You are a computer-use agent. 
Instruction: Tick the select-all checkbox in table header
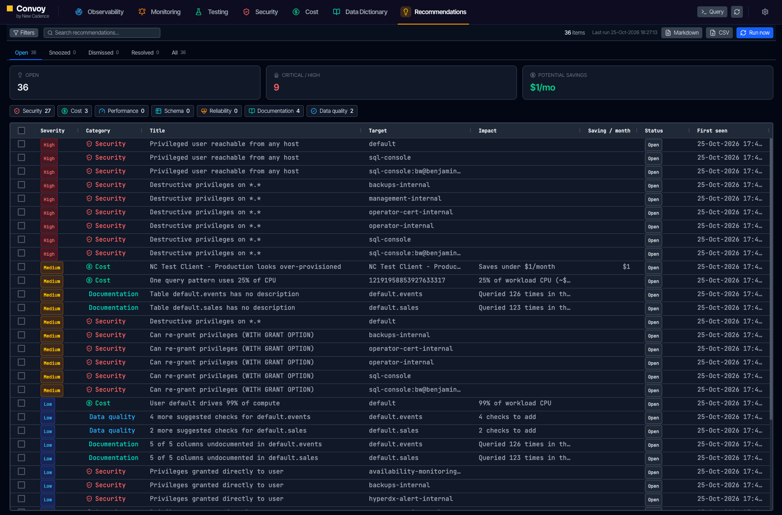click(x=21, y=131)
